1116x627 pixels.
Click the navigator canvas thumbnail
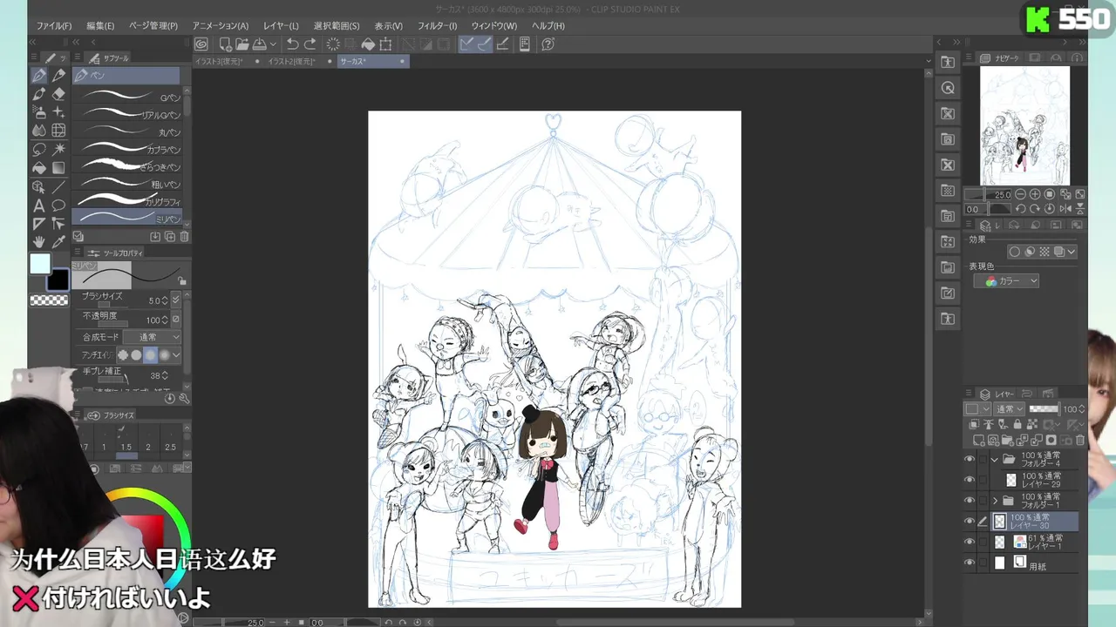click(x=1024, y=125)
